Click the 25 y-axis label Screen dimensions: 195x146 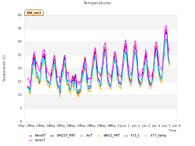(x=19, y=55)
